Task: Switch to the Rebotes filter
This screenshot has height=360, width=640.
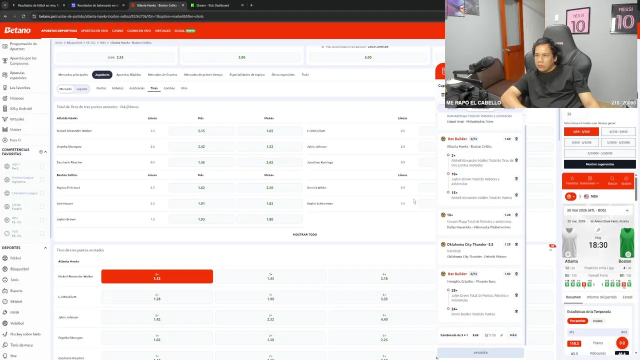Action: coord(117,88)
